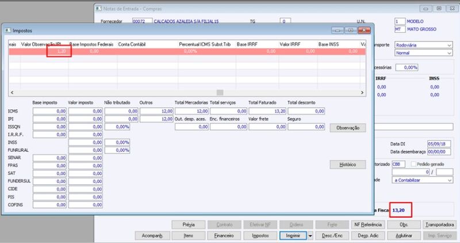Click the Financeiro button
The width and height of the screenshot is (460, 243).
click(x=224, y=236)
